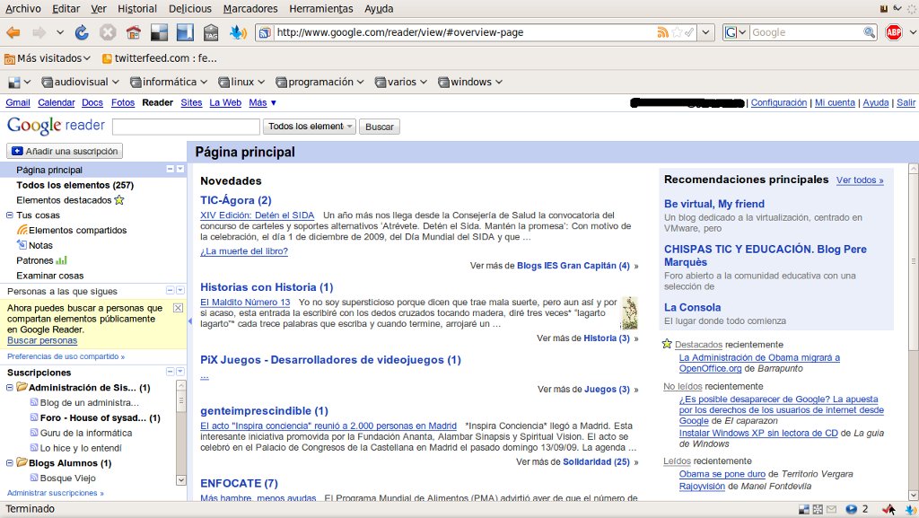Open the Más dropdown in Google bar
The width and height of the screenshot is (919, 518).
click(x=262, y=102)
